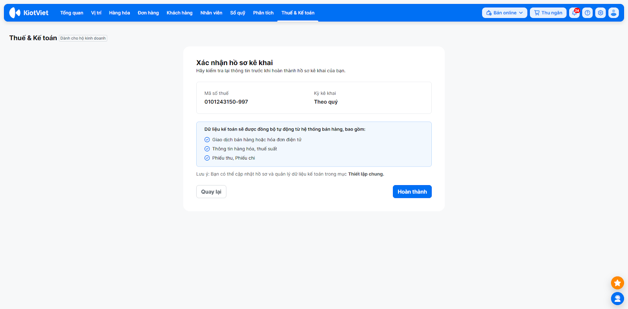The height and width of the screenshot is (309, 628).
Task: Open the Hàng hóa menu
Action: pyautogui.click(x=119, y=13)
